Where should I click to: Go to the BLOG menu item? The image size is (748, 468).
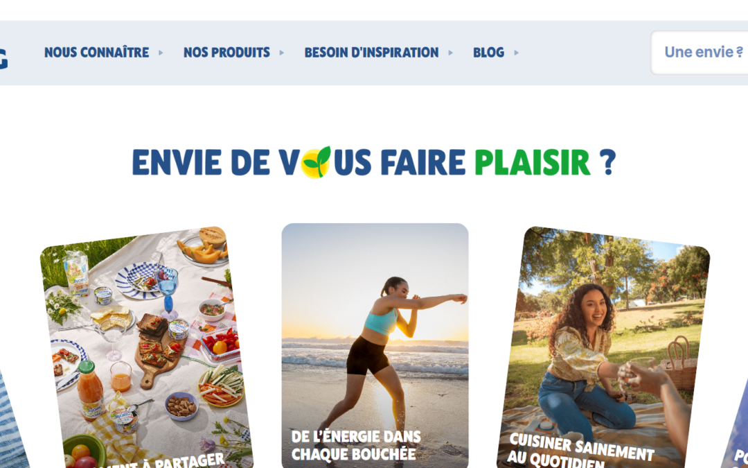(x=488, y=53)
